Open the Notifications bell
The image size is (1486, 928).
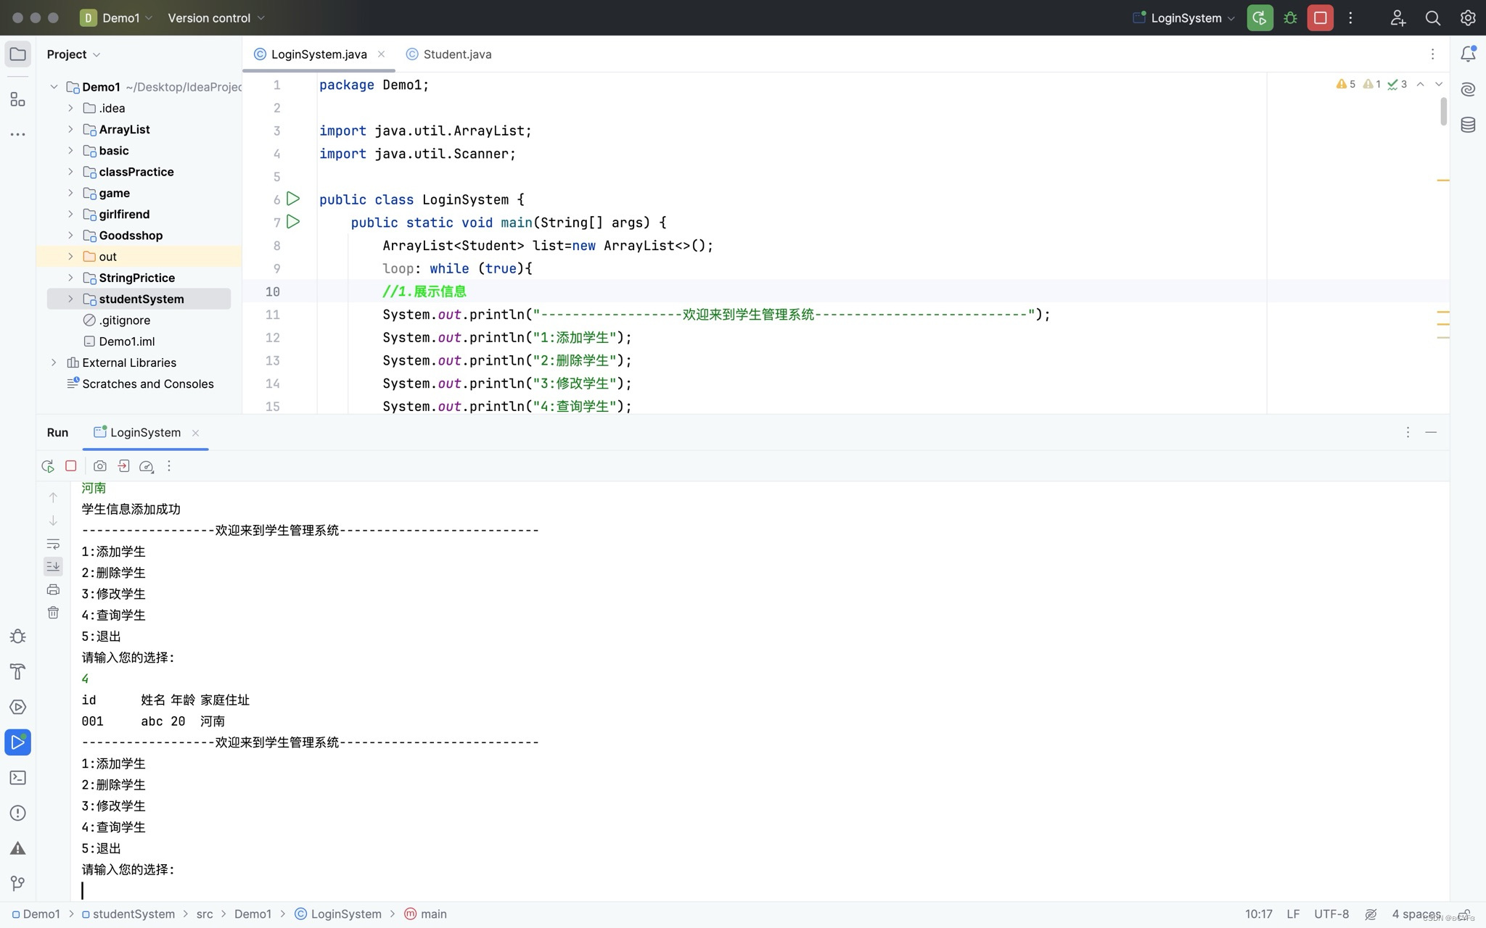(1468, 54)
